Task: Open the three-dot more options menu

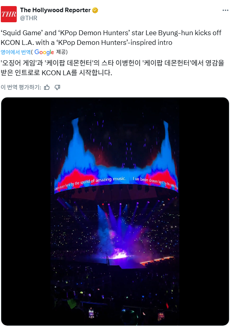Action: tap(225, 11)
